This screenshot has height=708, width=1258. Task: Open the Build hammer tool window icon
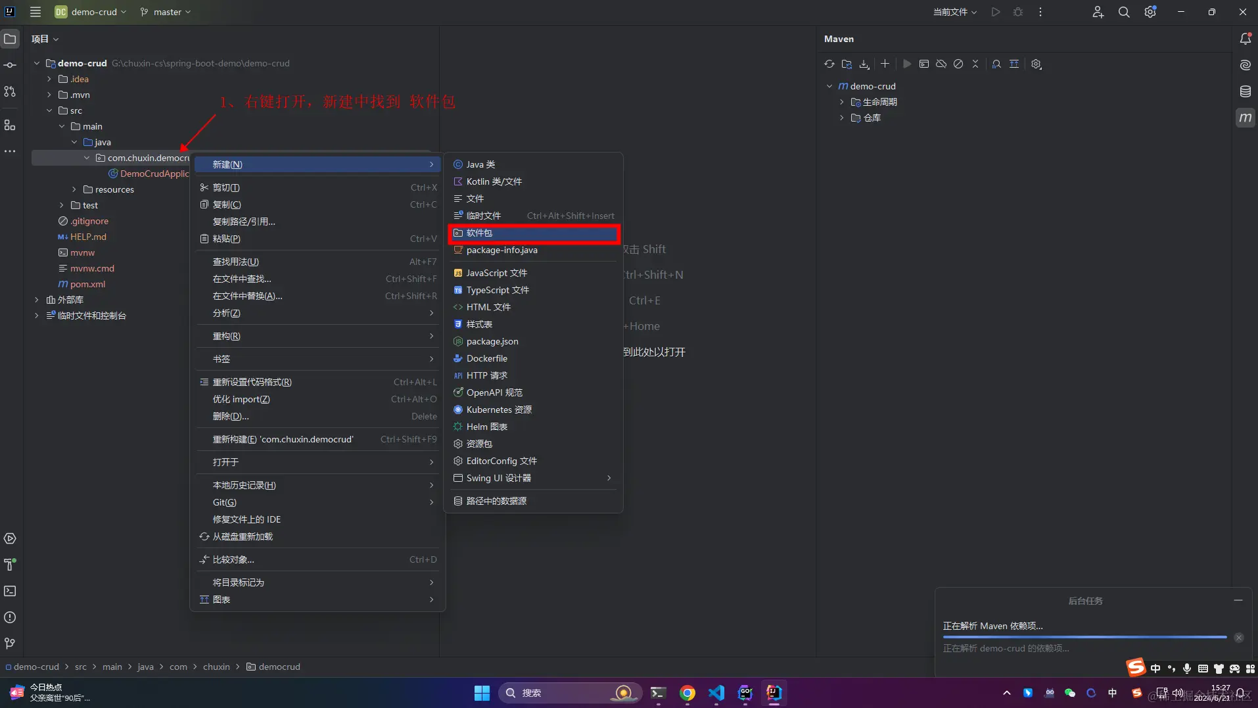tap(10, 565)
